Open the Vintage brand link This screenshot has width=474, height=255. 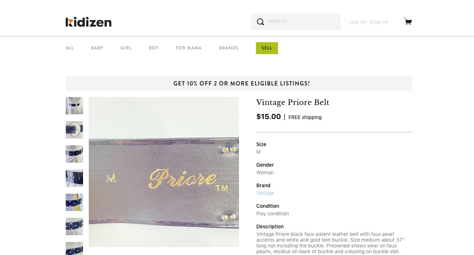click(265, 193)
